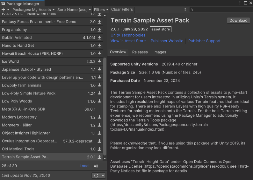The image size is (253, 180).
Task: Click download icon for Modern Laboratory
Action: tap(99, 117)
